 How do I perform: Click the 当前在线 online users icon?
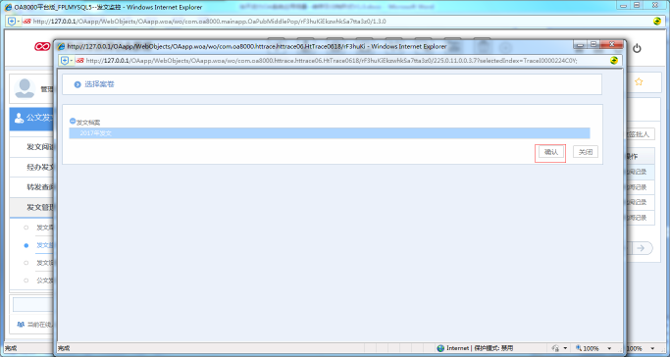(21, 325)
